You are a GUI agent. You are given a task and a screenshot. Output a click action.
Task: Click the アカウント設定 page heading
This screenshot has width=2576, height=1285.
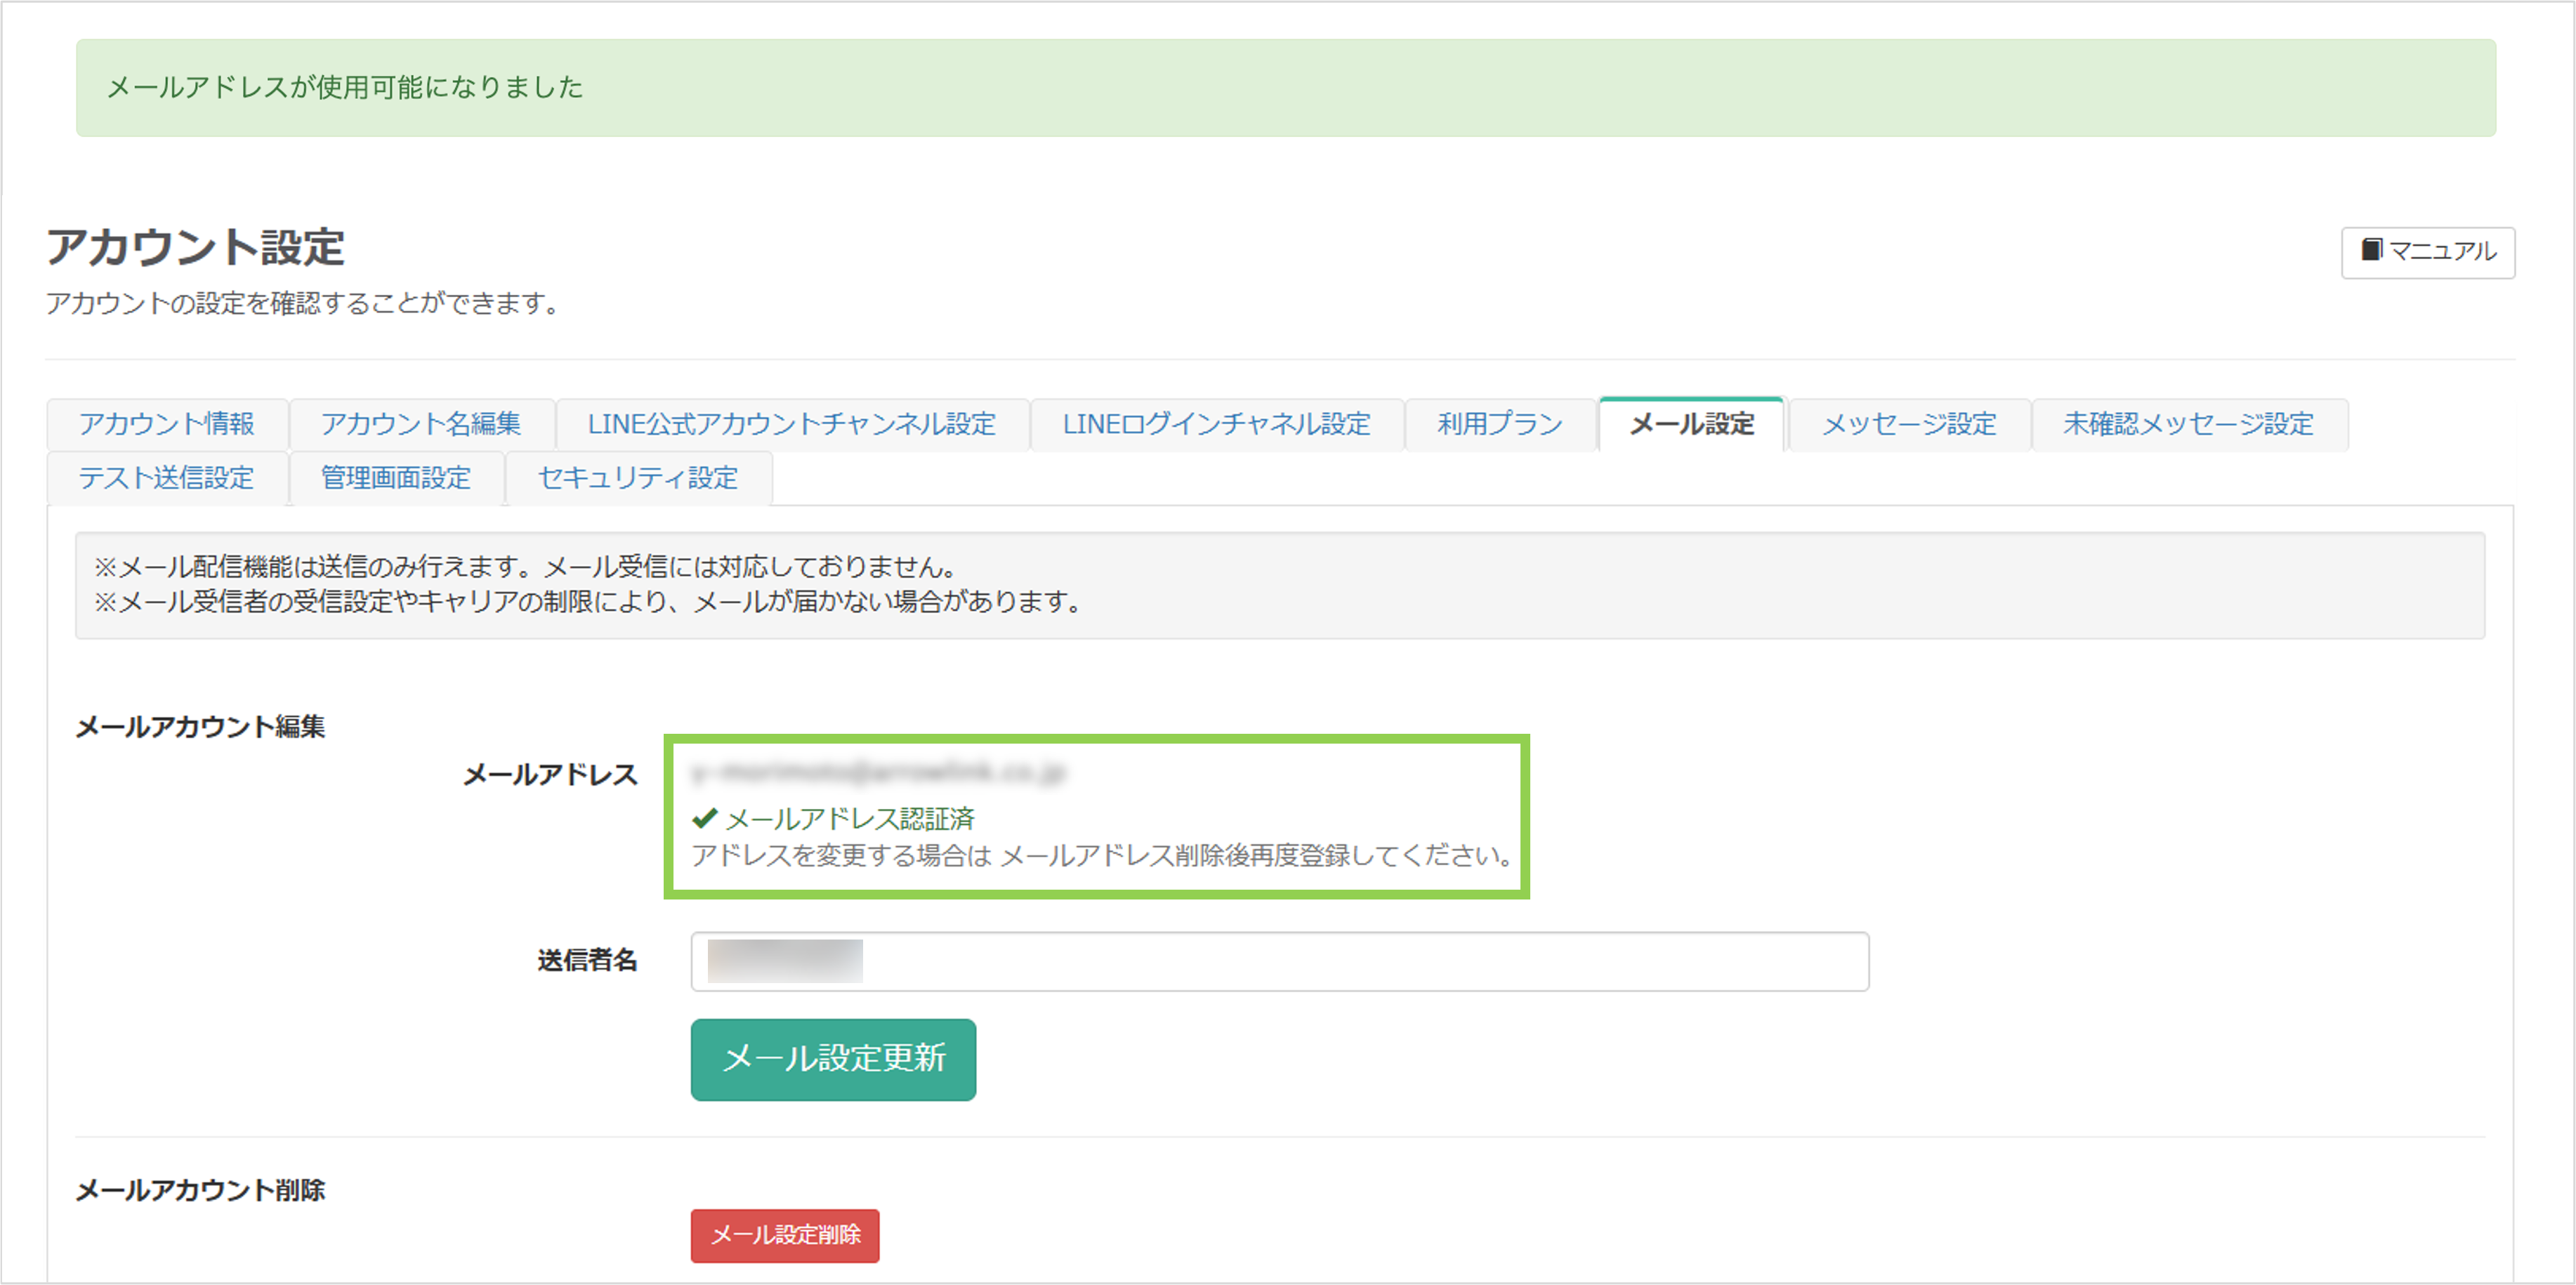(x=196, y=249)
